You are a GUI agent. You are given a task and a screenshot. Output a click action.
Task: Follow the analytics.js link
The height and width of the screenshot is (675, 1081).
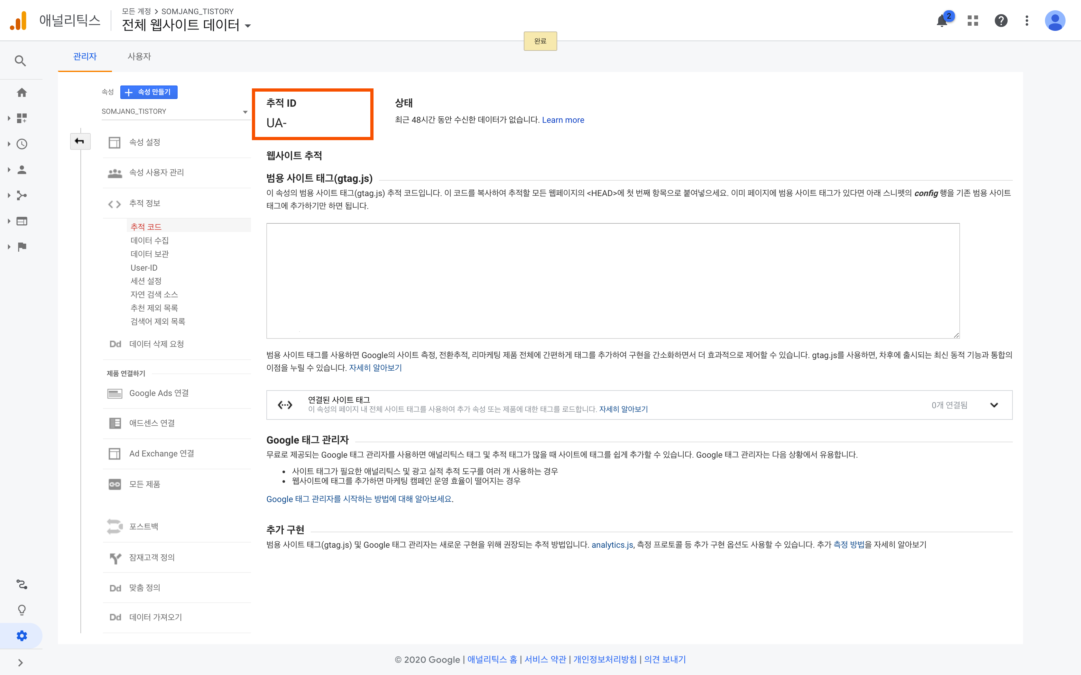612,544
